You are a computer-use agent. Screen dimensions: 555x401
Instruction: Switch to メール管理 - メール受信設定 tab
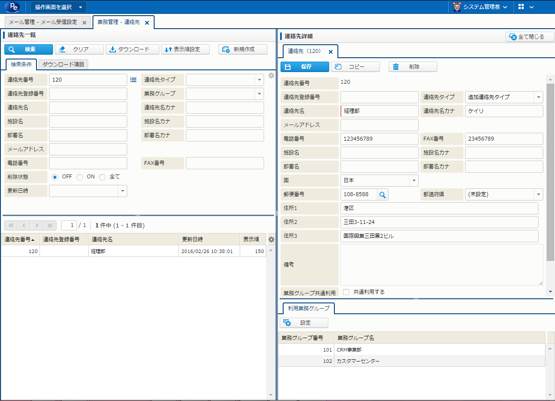click(43, 22)
